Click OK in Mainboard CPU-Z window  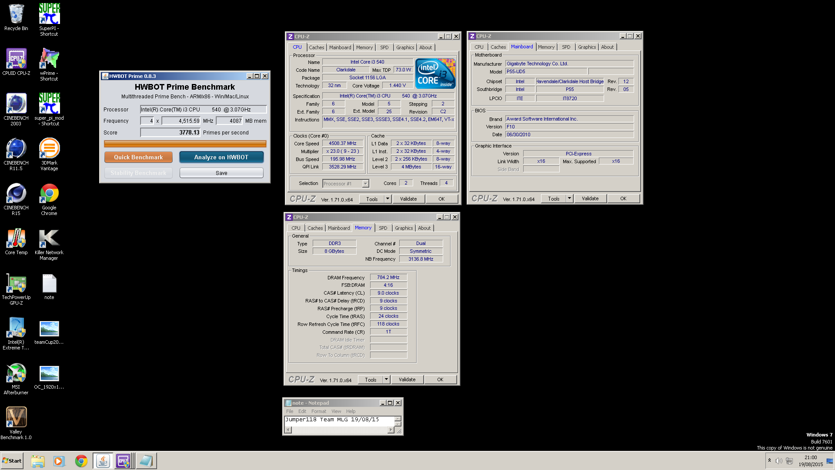click(623, 198)
